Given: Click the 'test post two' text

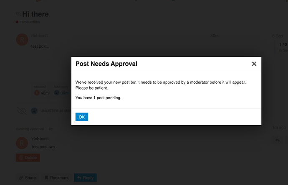Looking at the screenshot, I should point(43,147).
